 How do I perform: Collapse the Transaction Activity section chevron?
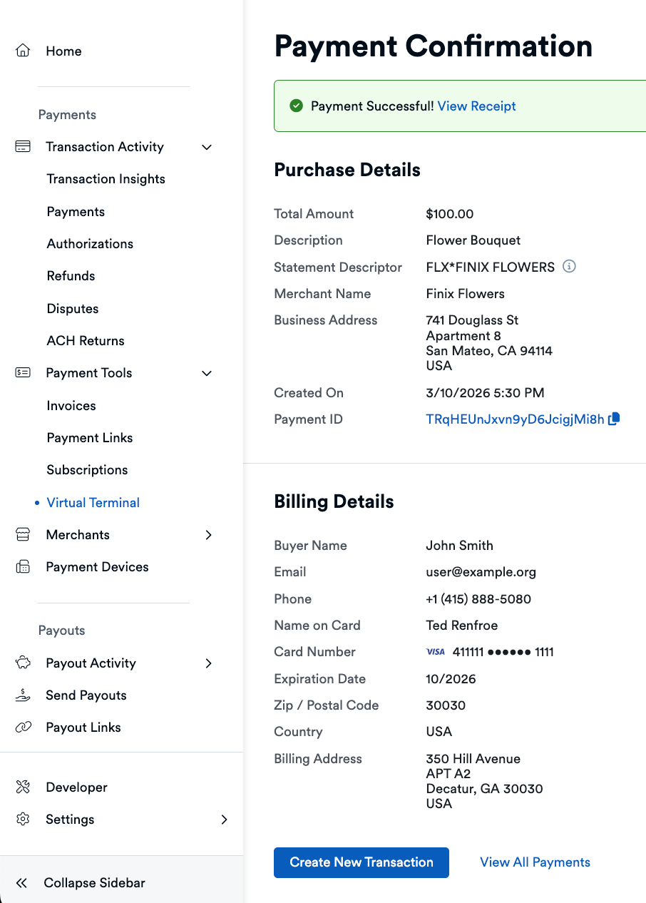point(207,147)
